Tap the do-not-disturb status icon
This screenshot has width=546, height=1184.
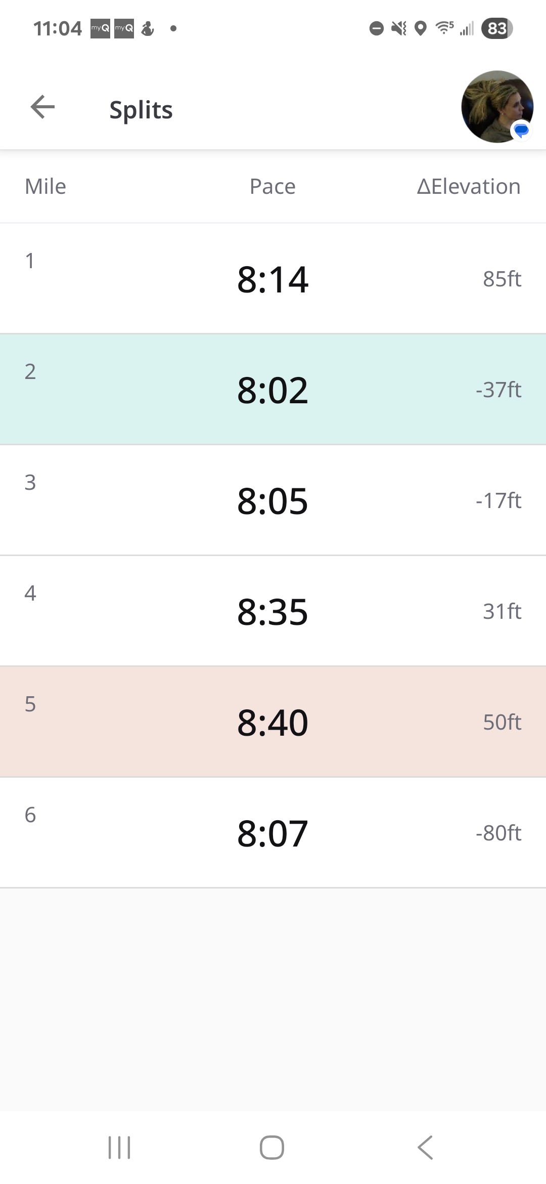click(x=376, y=28)
